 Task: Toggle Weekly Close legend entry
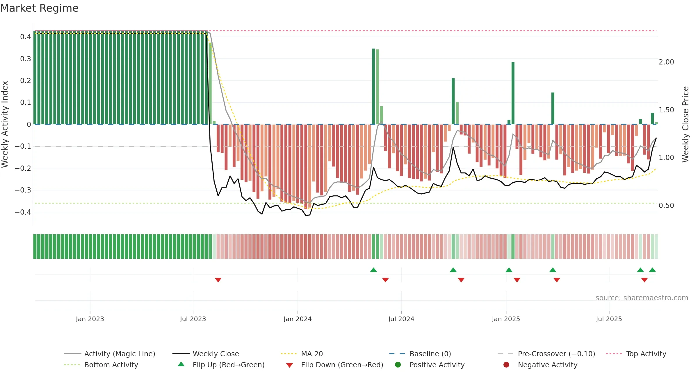206,354
